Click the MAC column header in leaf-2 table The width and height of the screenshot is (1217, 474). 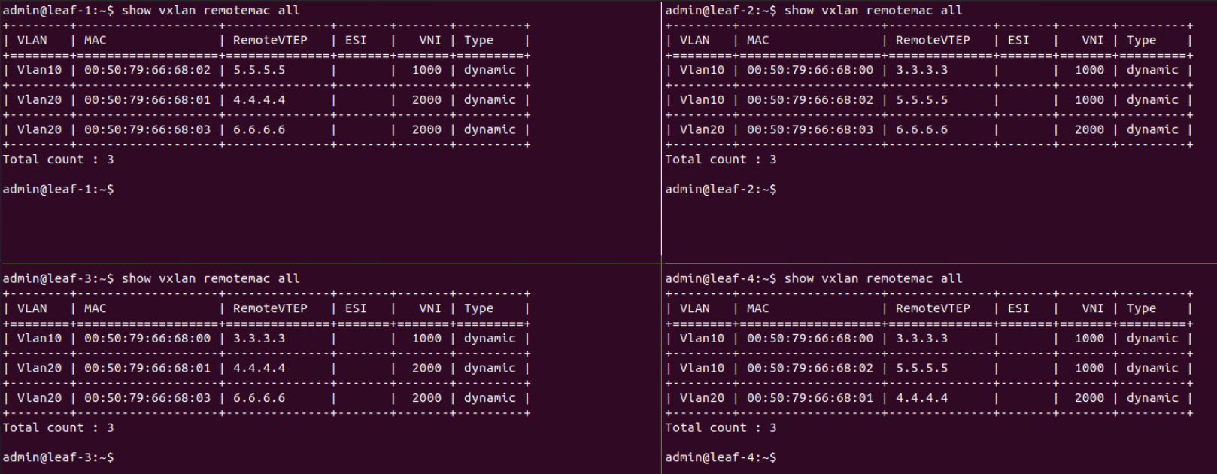tap(757, 41)
